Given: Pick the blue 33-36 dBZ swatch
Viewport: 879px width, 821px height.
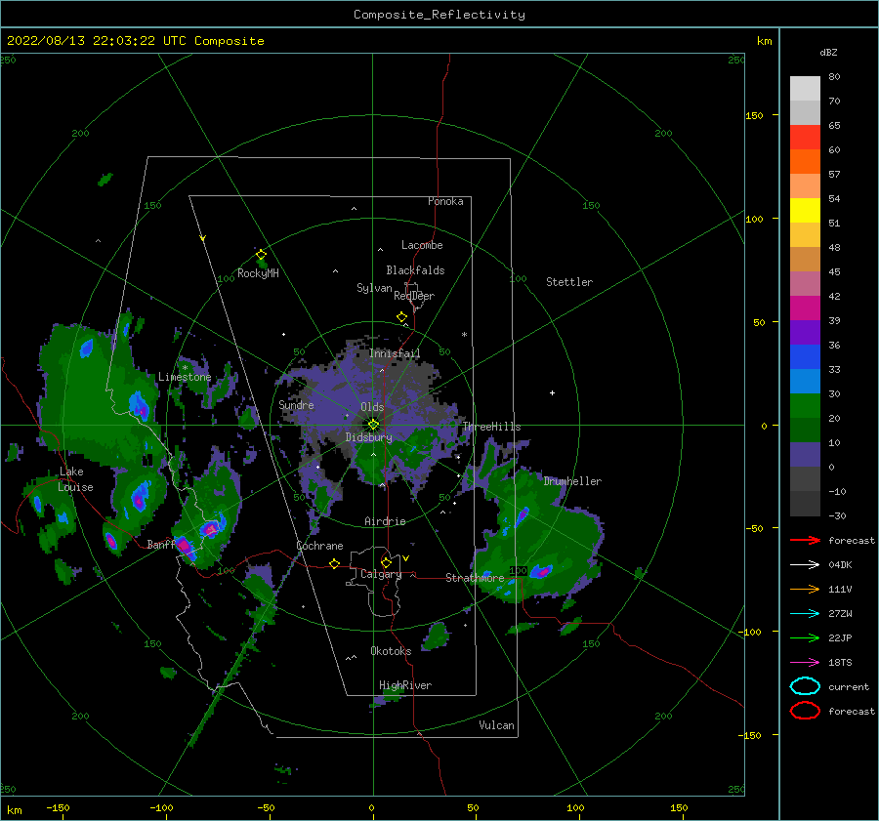Looking at the screenshot, I should tap(805, 356).
